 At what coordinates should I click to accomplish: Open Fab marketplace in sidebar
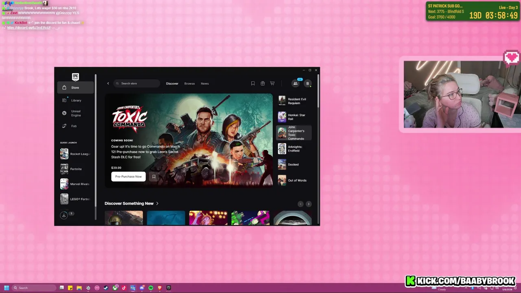(75, 126)
